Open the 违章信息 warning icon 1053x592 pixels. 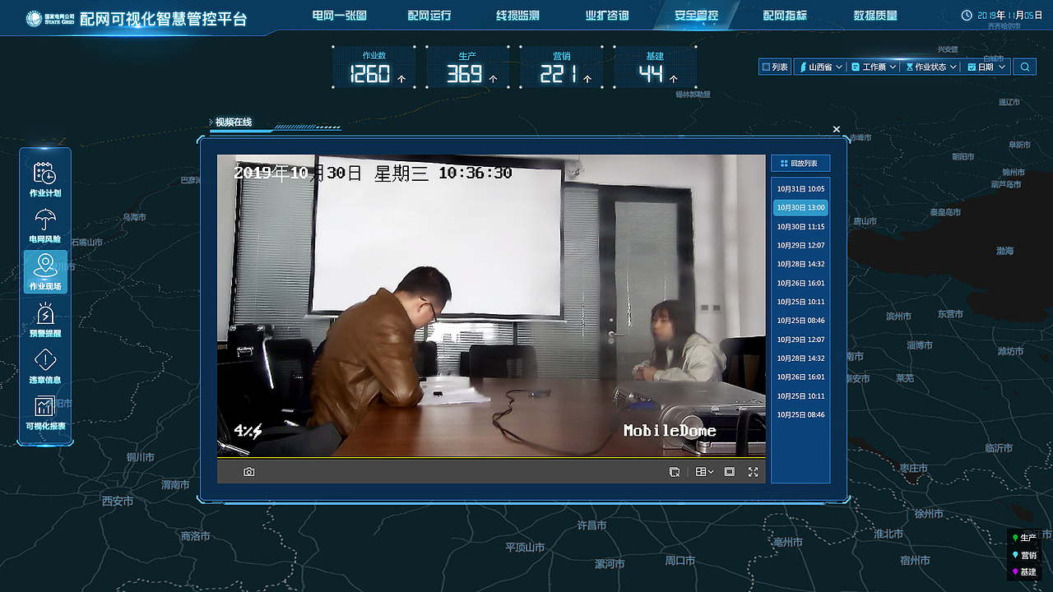click(45, 360)
